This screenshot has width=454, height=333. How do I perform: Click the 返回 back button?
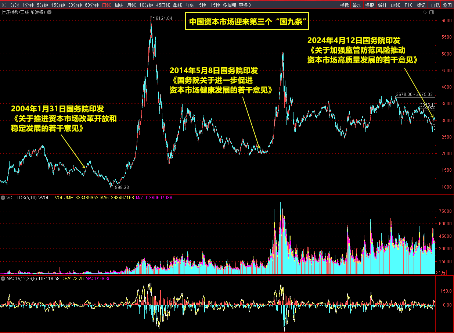pos(447,5)
